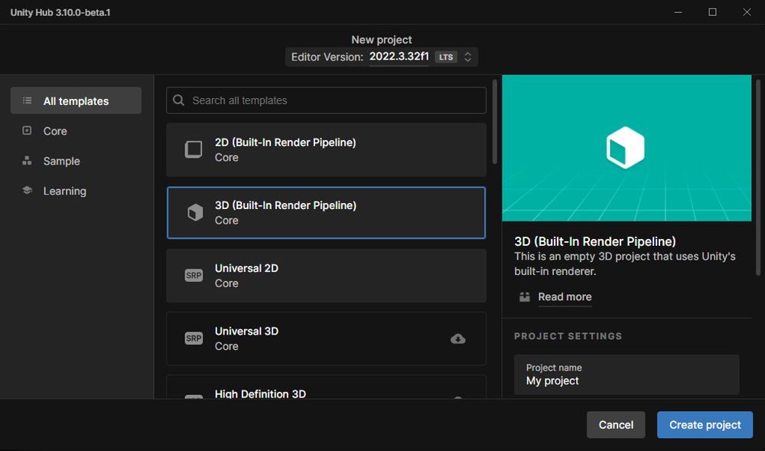This screenshot has width=765, height=451.
Task: Open the Read more link
Action: click(x=565, y=297)
